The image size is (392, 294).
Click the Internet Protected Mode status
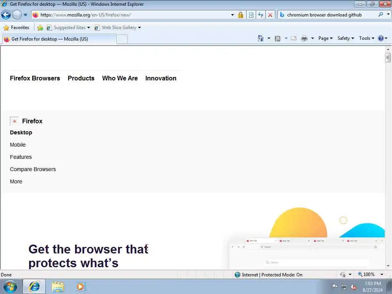point(269,275)
